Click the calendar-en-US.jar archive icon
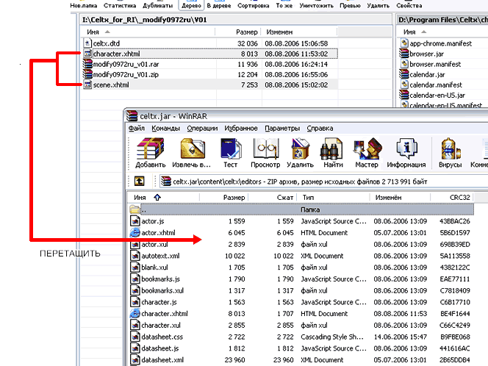 (404, 95)
